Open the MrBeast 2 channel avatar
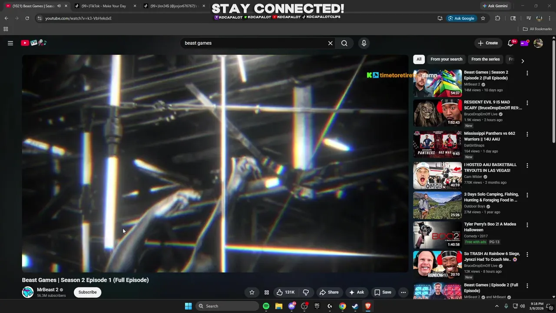Screen dimensions: 556x313 28,292
